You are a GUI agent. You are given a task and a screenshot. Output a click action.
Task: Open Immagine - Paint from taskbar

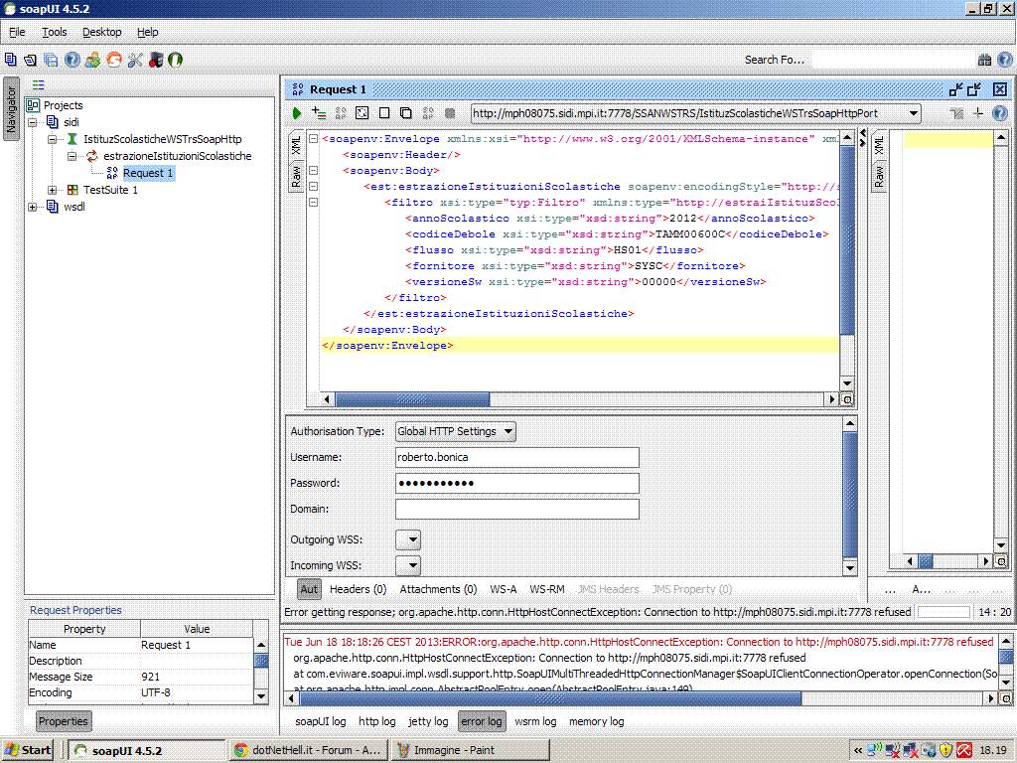470,750
